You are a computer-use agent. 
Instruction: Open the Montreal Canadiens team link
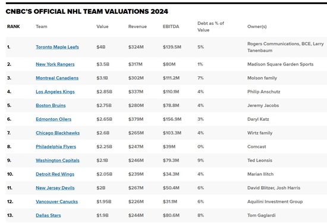click(57, 78)
